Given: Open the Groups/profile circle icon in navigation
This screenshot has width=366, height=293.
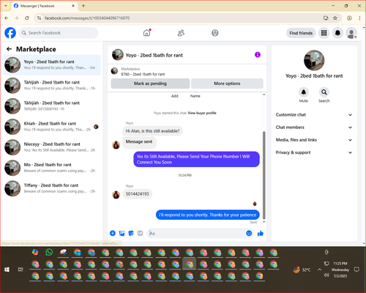Looking at the screenshot, I should (x=215, y=33).
